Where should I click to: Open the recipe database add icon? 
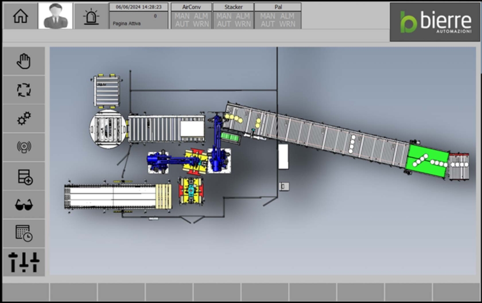click(24, 176)
